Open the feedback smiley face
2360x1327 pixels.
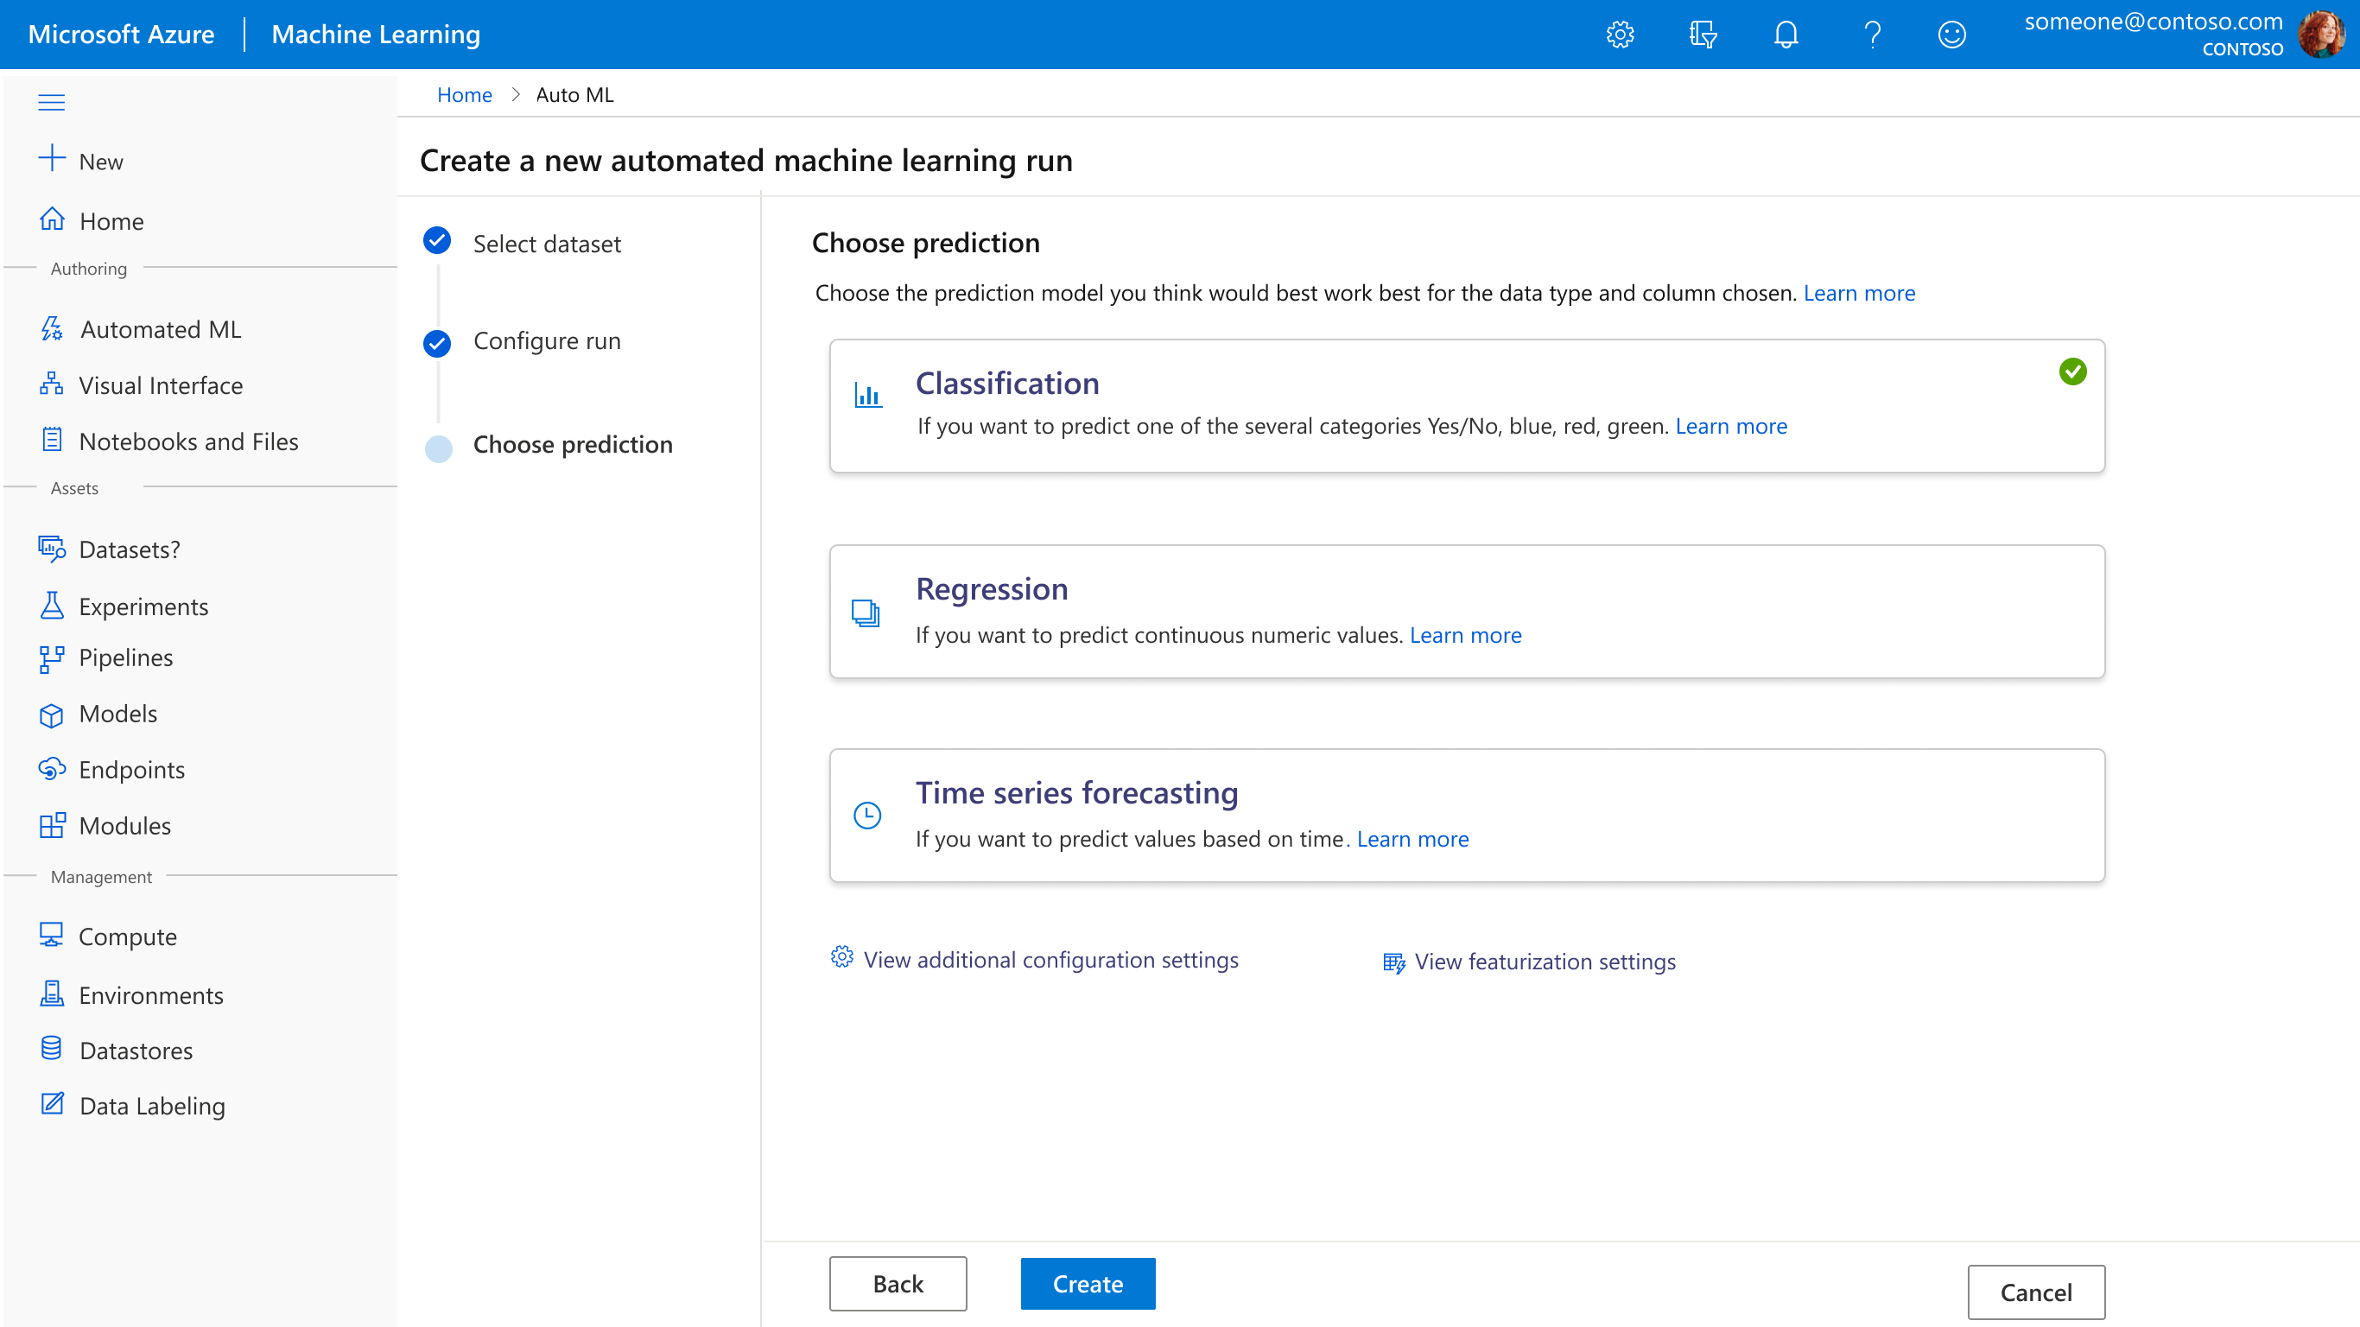pos(1951,35)
